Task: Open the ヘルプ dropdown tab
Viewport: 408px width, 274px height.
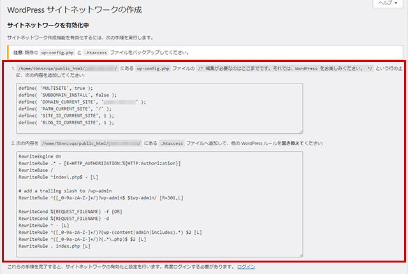Action: [x=388, y=3]
